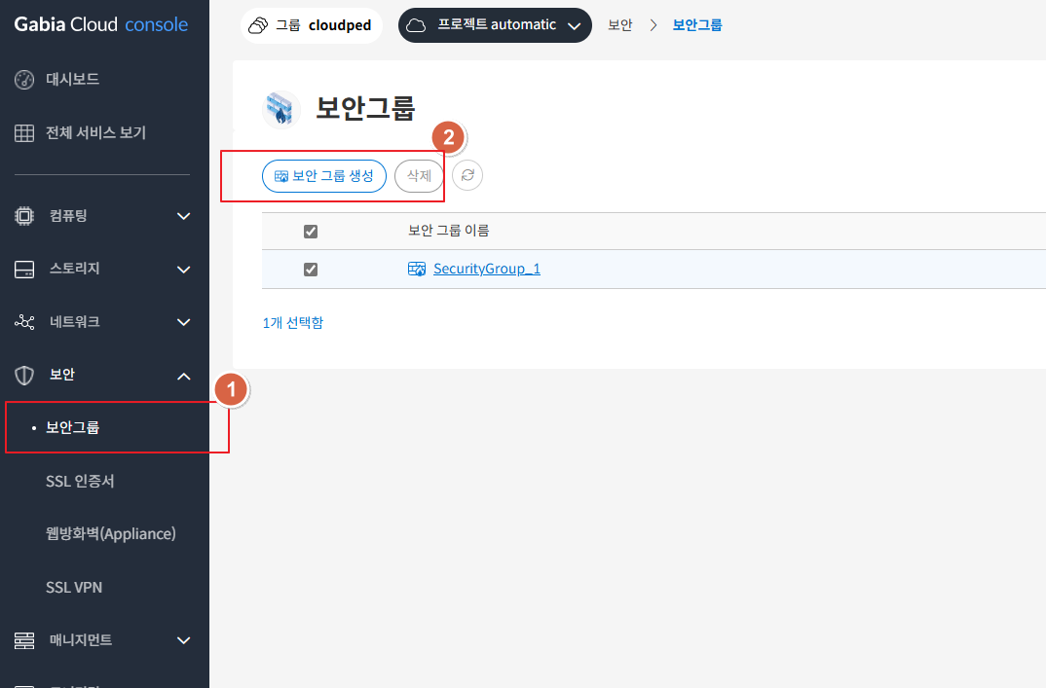The height and width of the screenshot is (688, 1046).
Task: Open 웹방화벽(Appliance) submenu item
Action: 111,534
